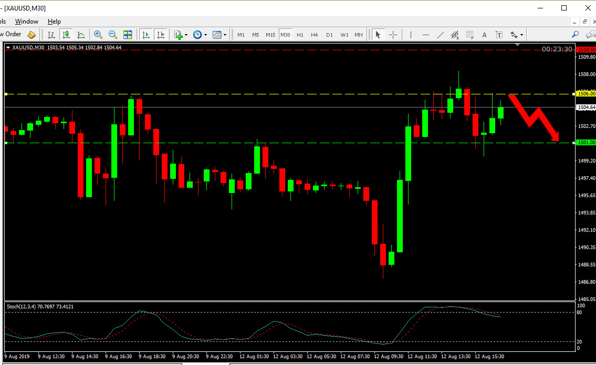The height and width of the screenshot is (365, 596).
Task: Switch chart to bar chart type
Action: [51, 35]
